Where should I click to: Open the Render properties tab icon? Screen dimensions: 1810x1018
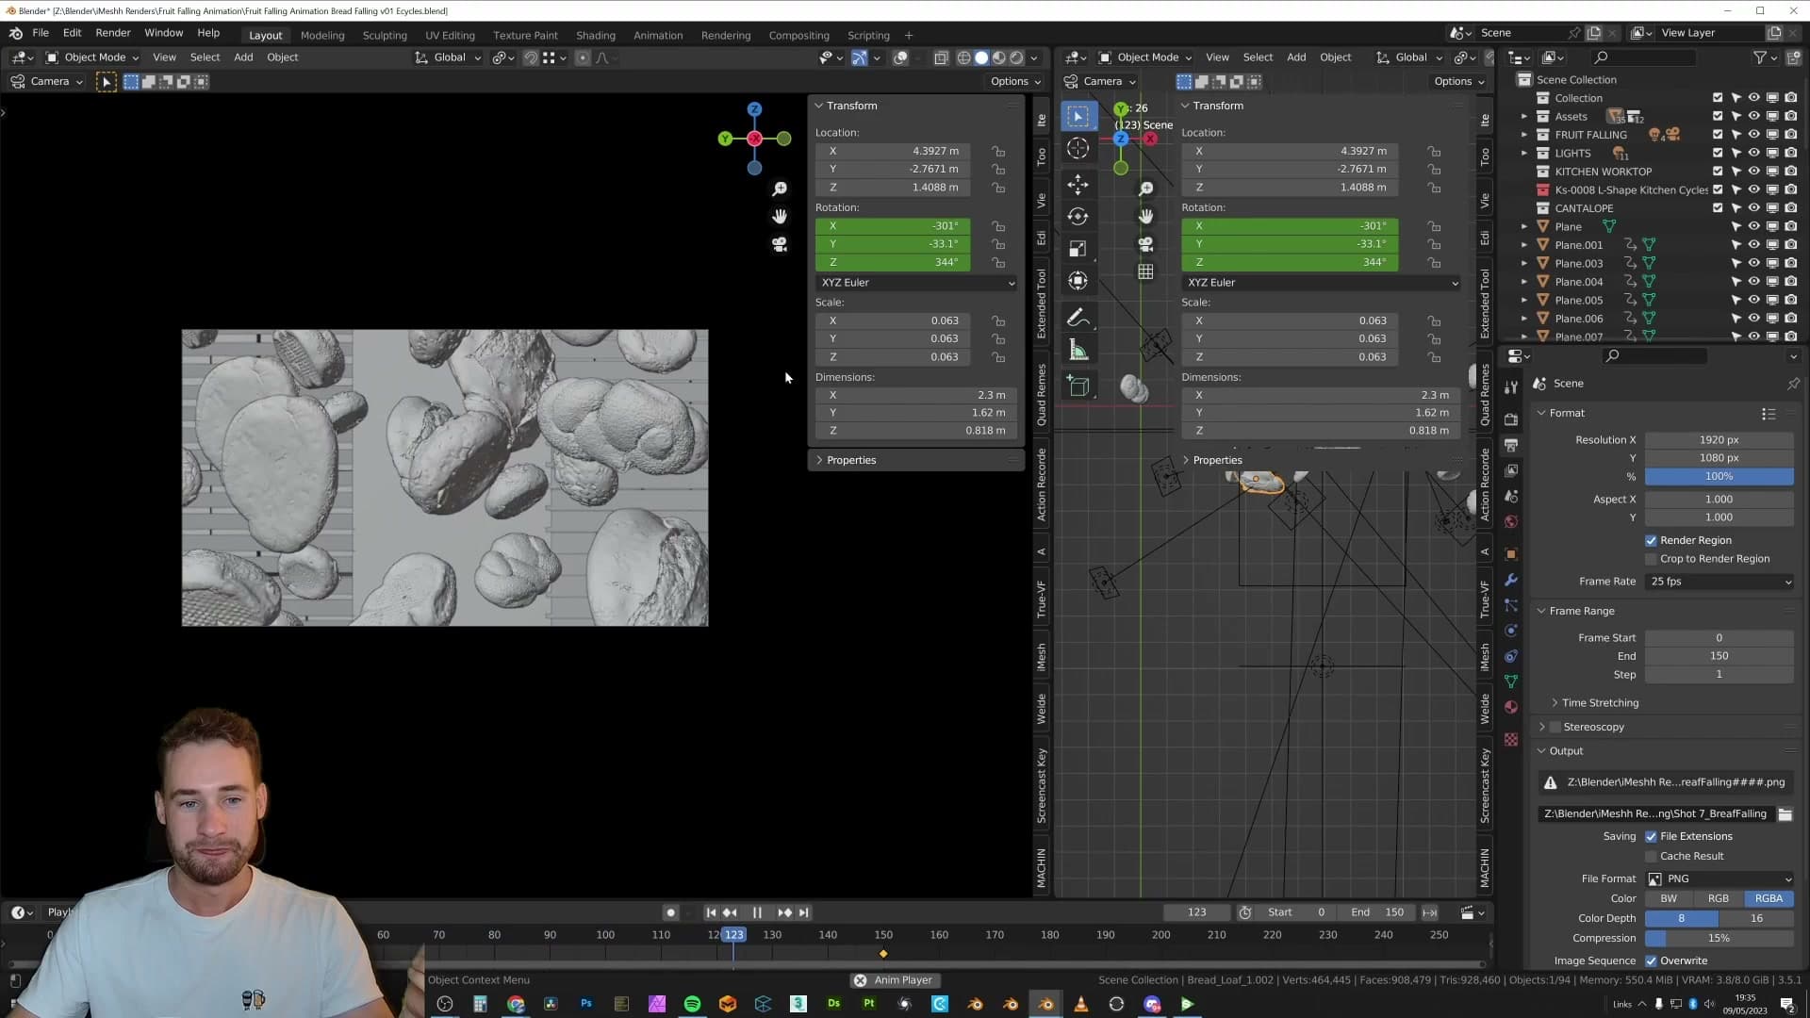pos(1511,419)
